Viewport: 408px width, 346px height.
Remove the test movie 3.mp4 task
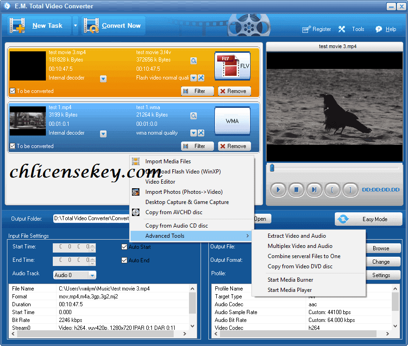tap(234, 91)
